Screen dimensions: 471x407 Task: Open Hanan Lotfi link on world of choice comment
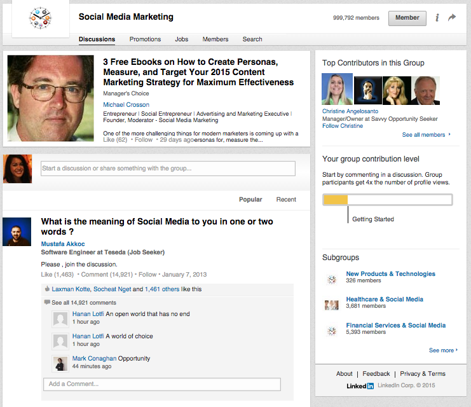(x=88, y=336)
